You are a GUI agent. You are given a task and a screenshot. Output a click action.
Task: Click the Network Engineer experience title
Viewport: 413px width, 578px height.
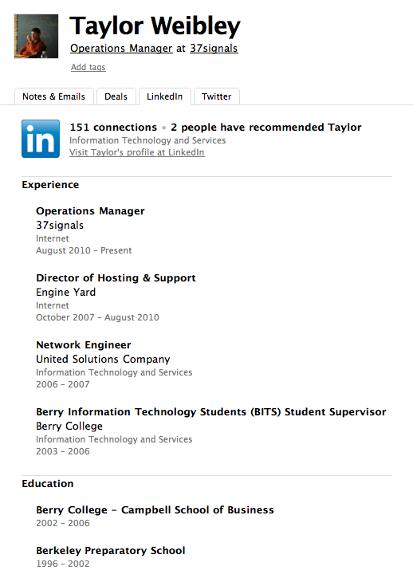click(84, 345)
